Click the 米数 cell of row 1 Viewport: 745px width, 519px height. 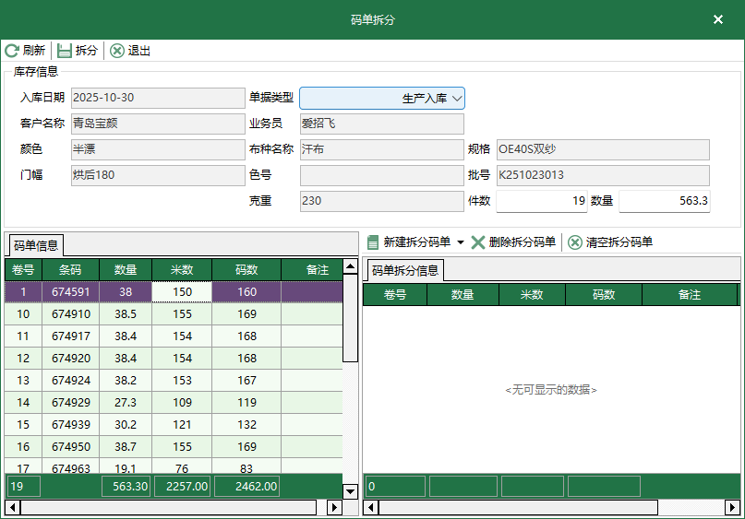tap(182, 292)
